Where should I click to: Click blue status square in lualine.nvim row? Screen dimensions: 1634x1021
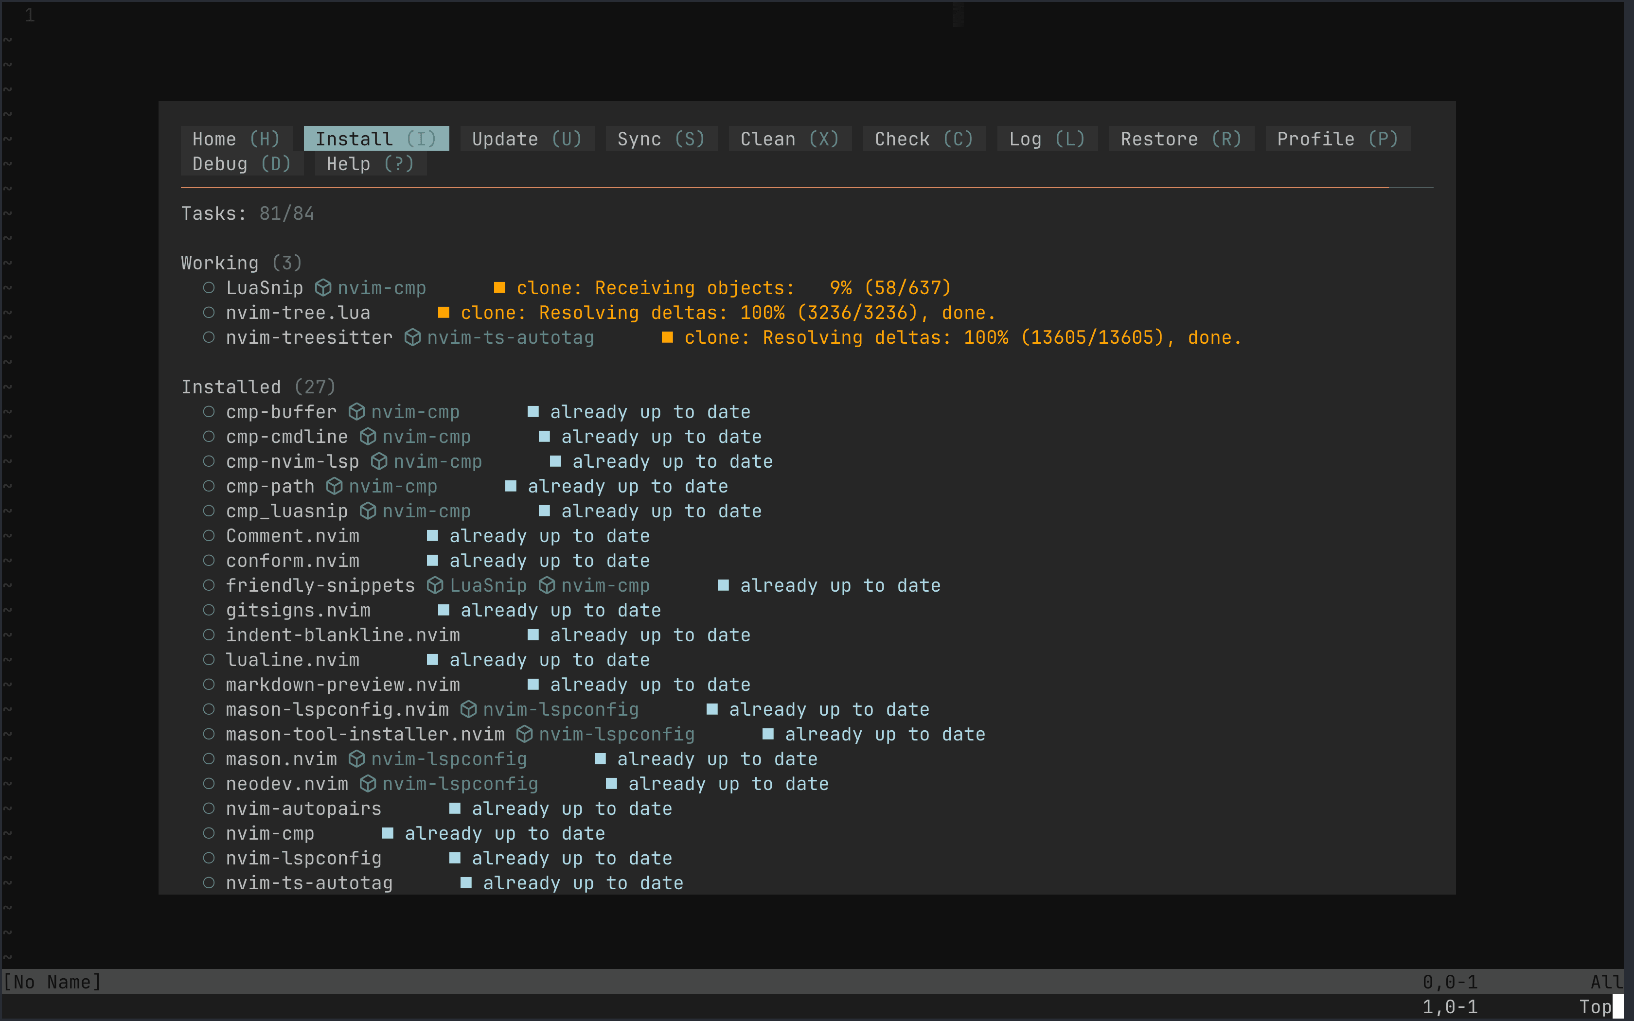[x=433, y=660]
